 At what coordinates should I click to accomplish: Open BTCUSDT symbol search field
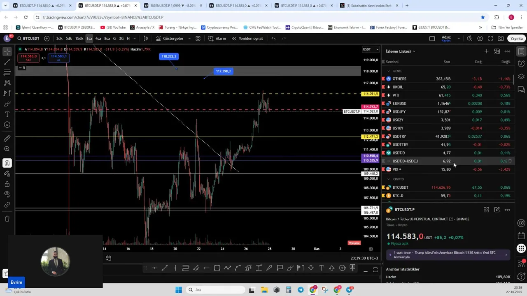click(x=28, y=38)
